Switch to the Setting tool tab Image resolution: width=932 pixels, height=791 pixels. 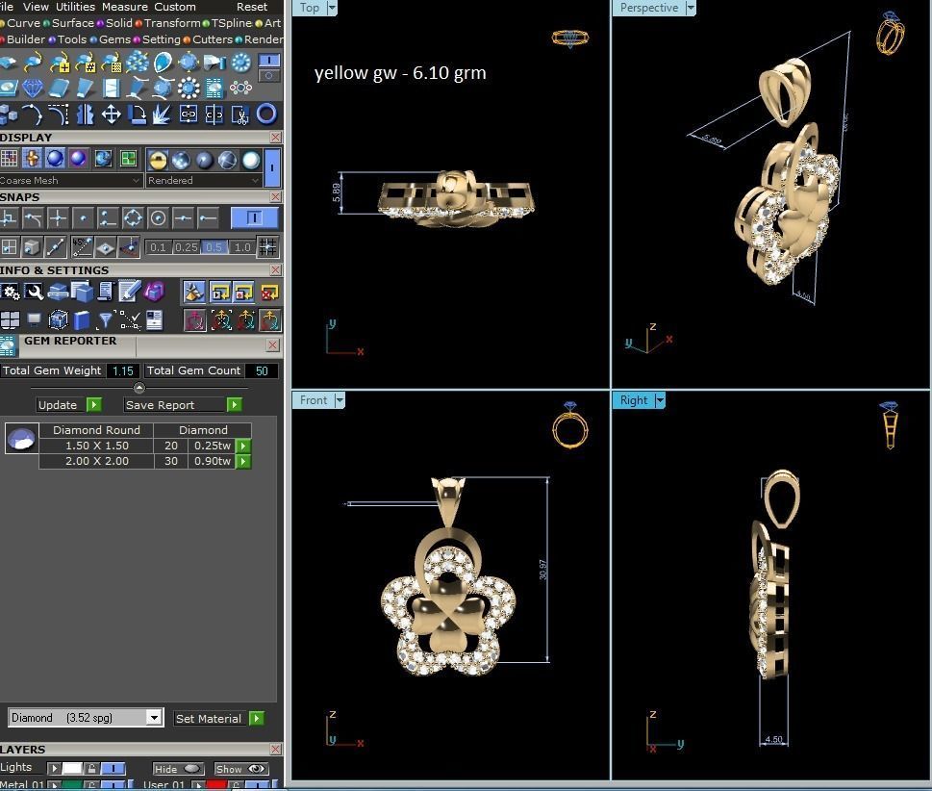[157, 39]
